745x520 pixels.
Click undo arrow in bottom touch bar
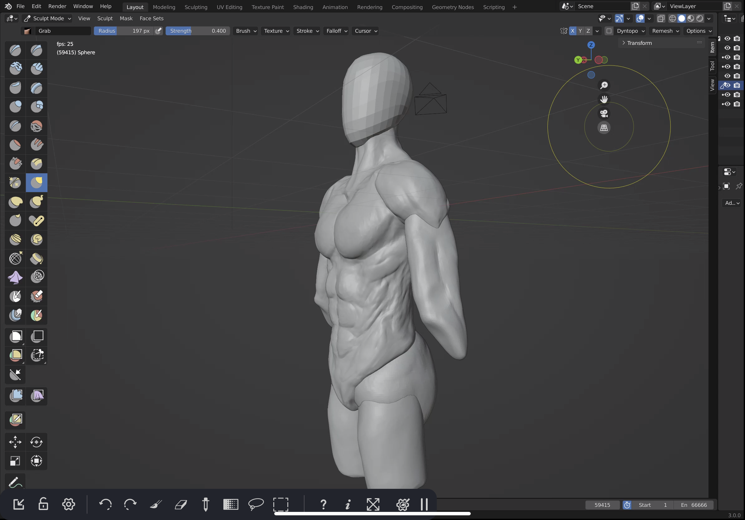point(105,504)
